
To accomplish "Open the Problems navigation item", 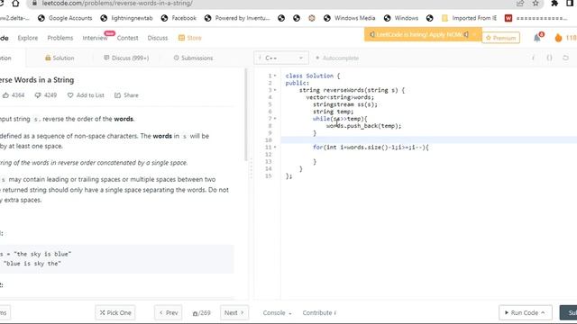I will [x=60, y=38].
